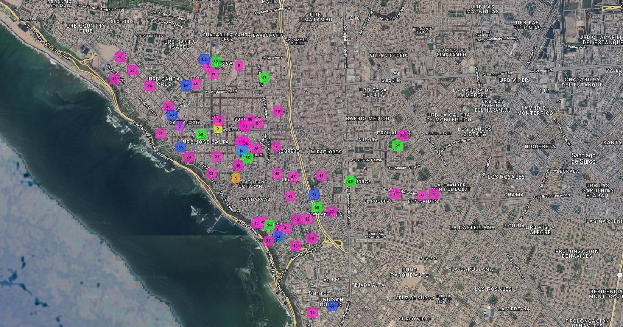Open pink marker number 25

pyautogui.click(x=402, y=135)
